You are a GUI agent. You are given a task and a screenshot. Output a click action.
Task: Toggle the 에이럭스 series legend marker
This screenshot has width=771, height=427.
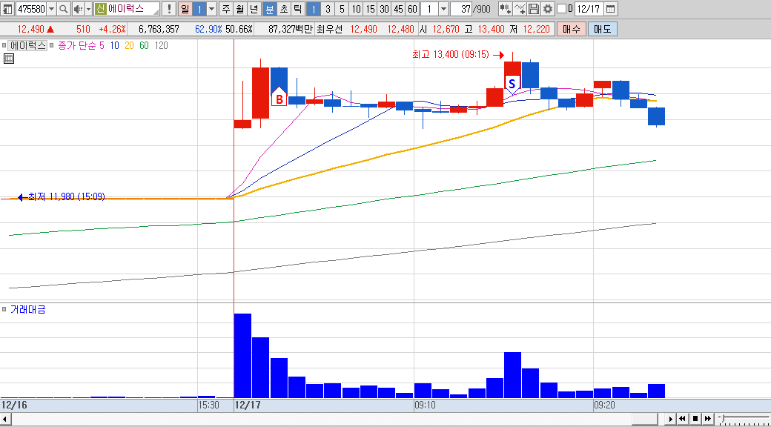pyautogui.click(x=4, y=45)
